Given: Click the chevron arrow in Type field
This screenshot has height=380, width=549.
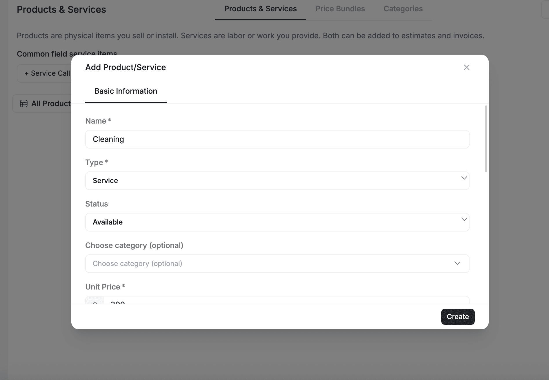Looking at the screenshot, I should click(464, 178).
